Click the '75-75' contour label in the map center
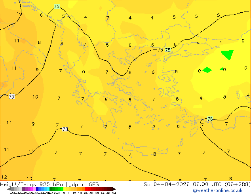Viewport: 251px width, 194px height. [x=164, y=50]
